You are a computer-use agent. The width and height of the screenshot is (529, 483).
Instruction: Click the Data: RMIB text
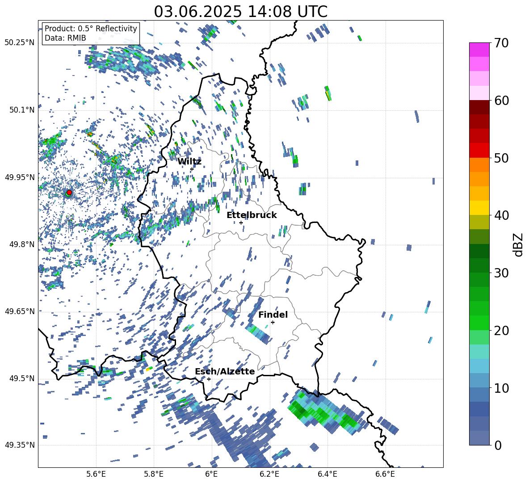coord(65,38)
